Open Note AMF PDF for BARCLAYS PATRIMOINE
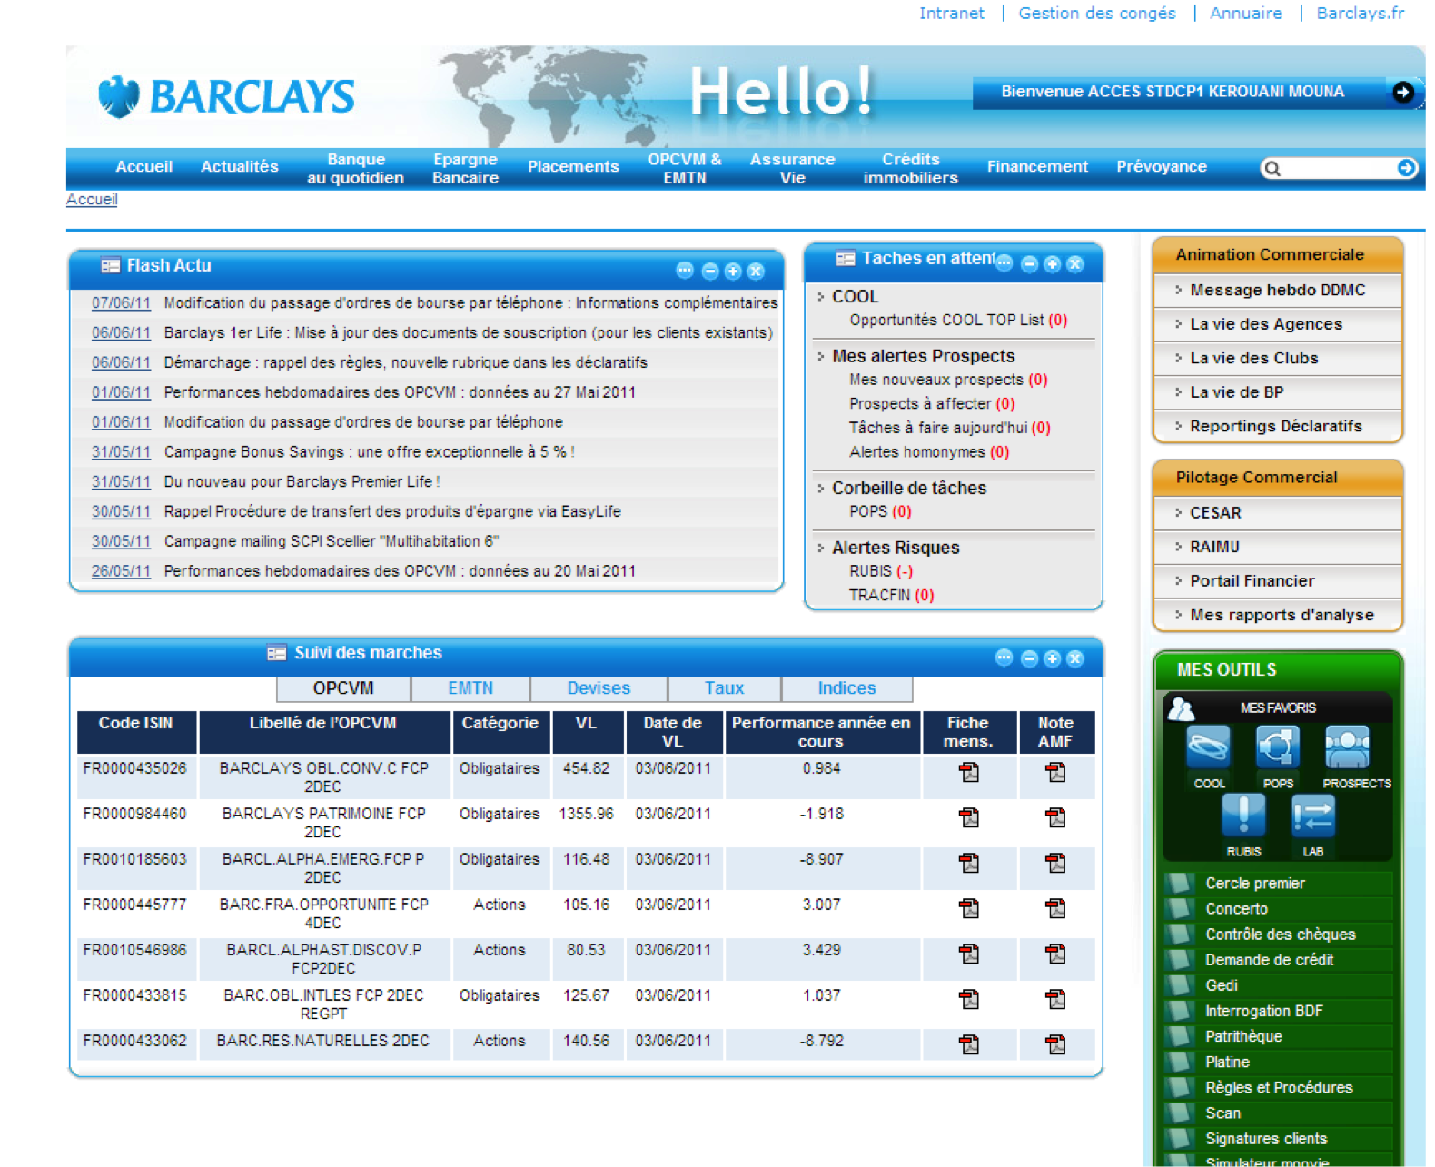 1054,817
